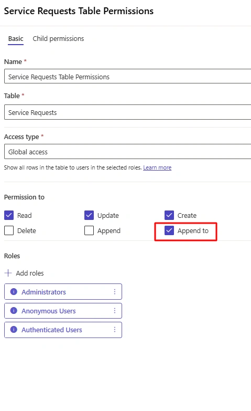Toggle the Update permission checkbox
251x411 pixels.
pyautogui.click(x=89, y=215)
